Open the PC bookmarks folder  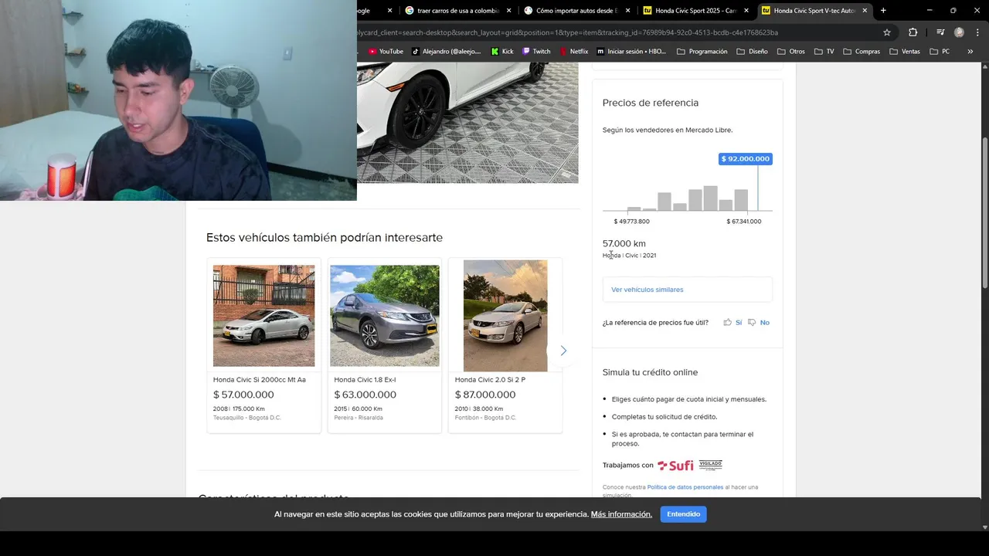(x=940, y=52)
